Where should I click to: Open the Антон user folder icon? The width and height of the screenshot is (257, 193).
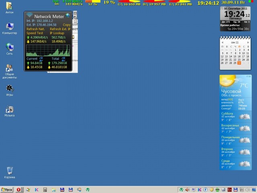pos(9,7)
